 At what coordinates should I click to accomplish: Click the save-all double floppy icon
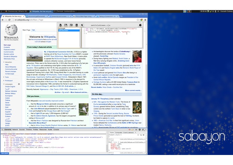(x=71, y=25)
